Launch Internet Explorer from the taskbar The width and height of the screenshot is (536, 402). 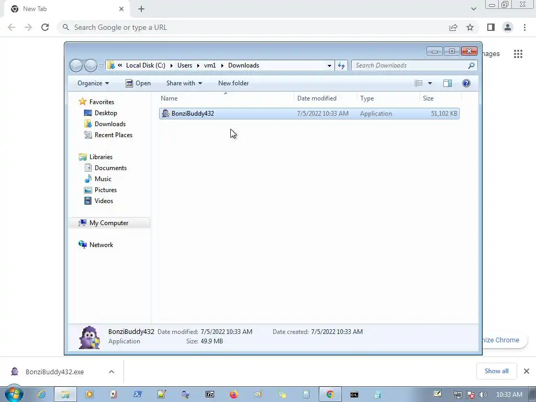[x=42, y=395]
